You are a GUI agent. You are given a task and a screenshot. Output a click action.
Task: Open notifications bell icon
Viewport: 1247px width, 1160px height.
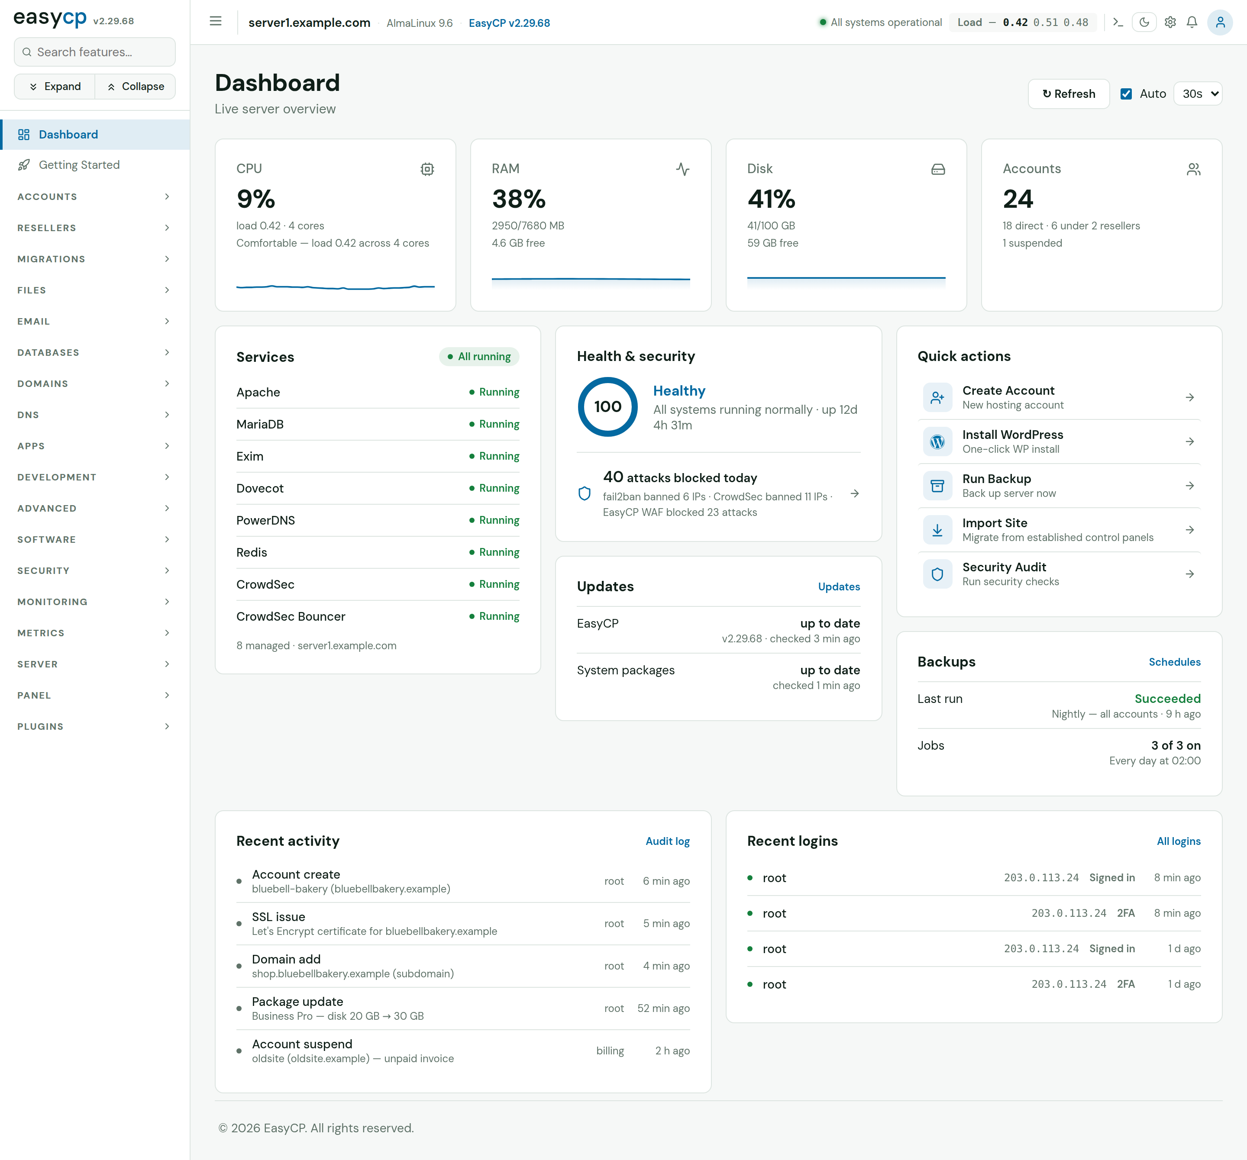pos(1192,23)
